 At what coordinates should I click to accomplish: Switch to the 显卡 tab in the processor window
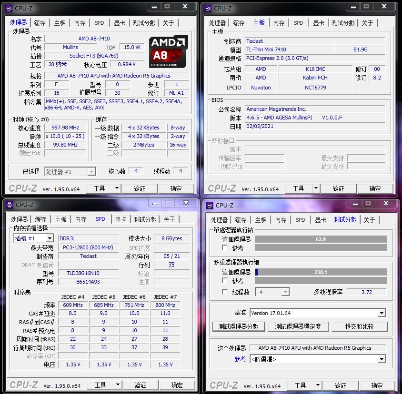click(120, 22)
